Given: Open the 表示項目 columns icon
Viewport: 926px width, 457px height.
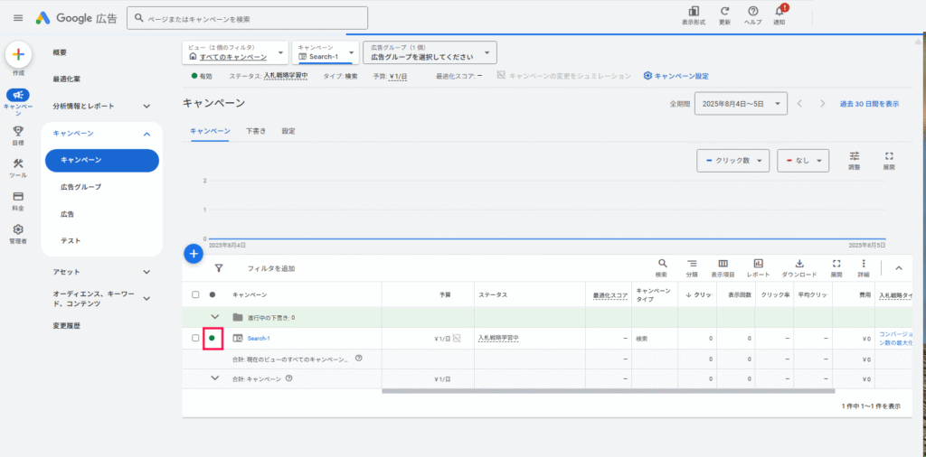Looking at the screenshot, I should 723,264.
